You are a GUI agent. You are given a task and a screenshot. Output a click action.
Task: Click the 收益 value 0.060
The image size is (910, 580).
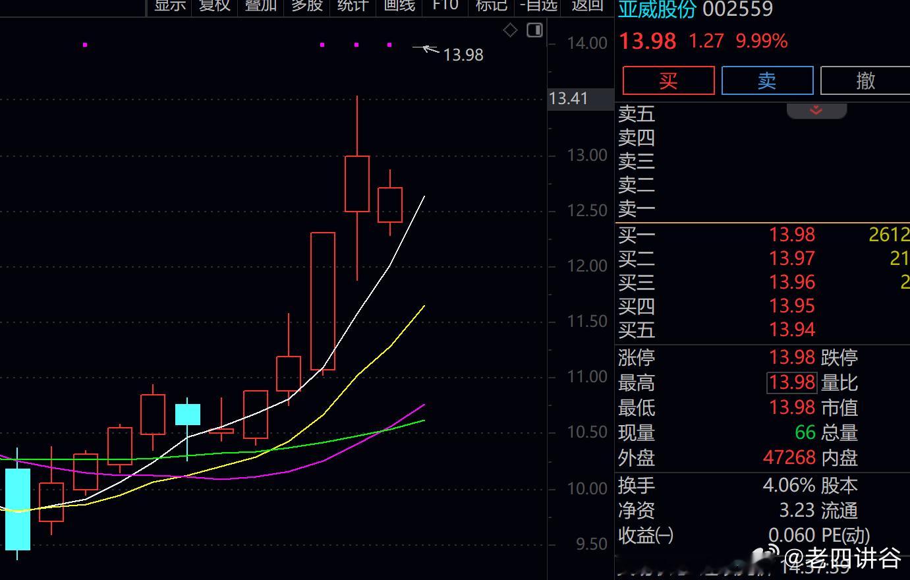(791, 535)
